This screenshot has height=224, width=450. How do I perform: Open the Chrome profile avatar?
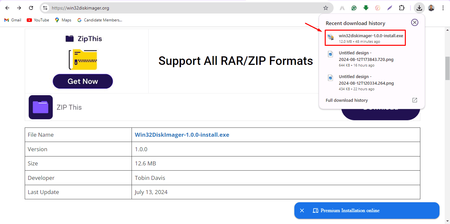[x=431, y=8]
